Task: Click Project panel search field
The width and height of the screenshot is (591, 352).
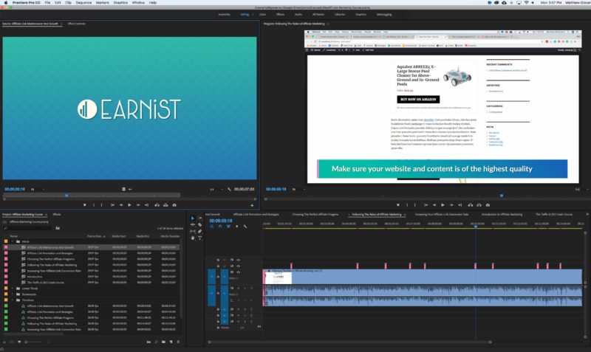Action: (28, 228)
